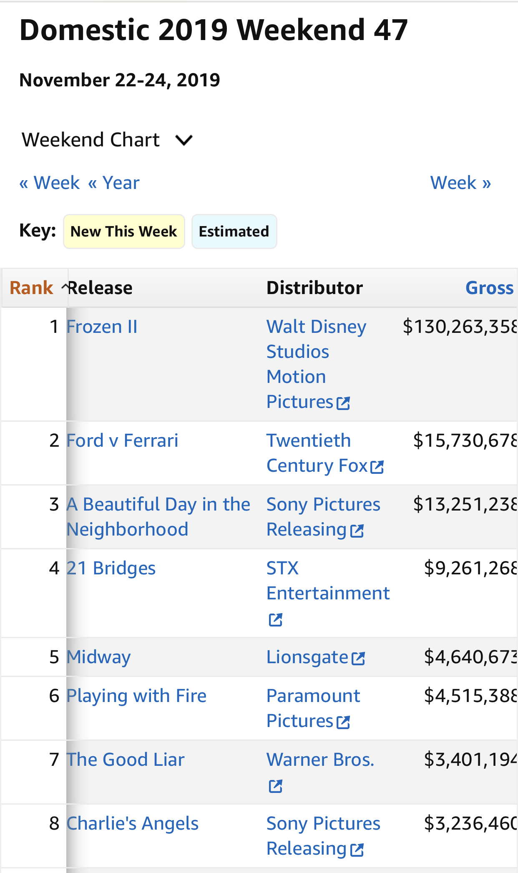Open external link icon for A Beautiful Day distributor

click(357, 531)
